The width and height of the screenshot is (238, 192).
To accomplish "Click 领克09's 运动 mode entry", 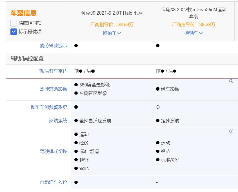I will click(x=82, y=134).
